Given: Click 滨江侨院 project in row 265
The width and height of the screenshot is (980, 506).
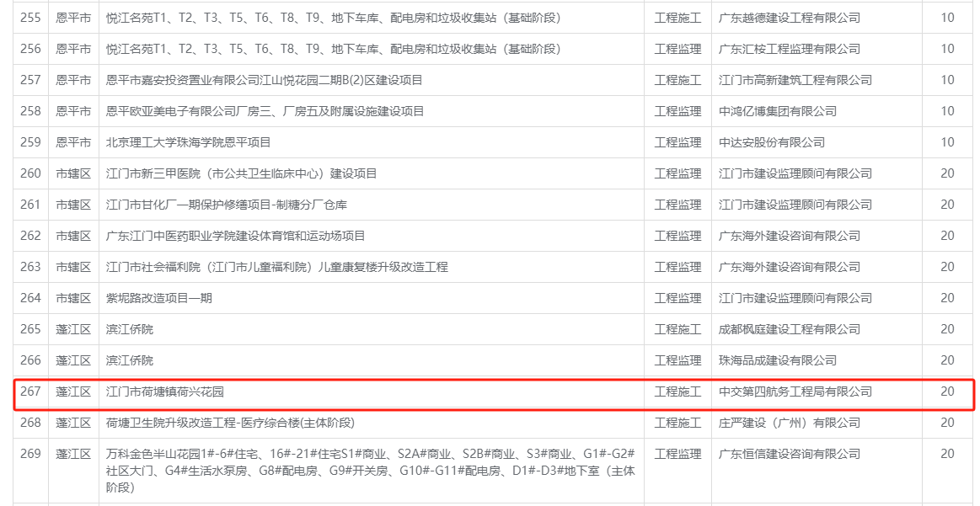Looking at the screenshot, I should (x=130, y=329).
